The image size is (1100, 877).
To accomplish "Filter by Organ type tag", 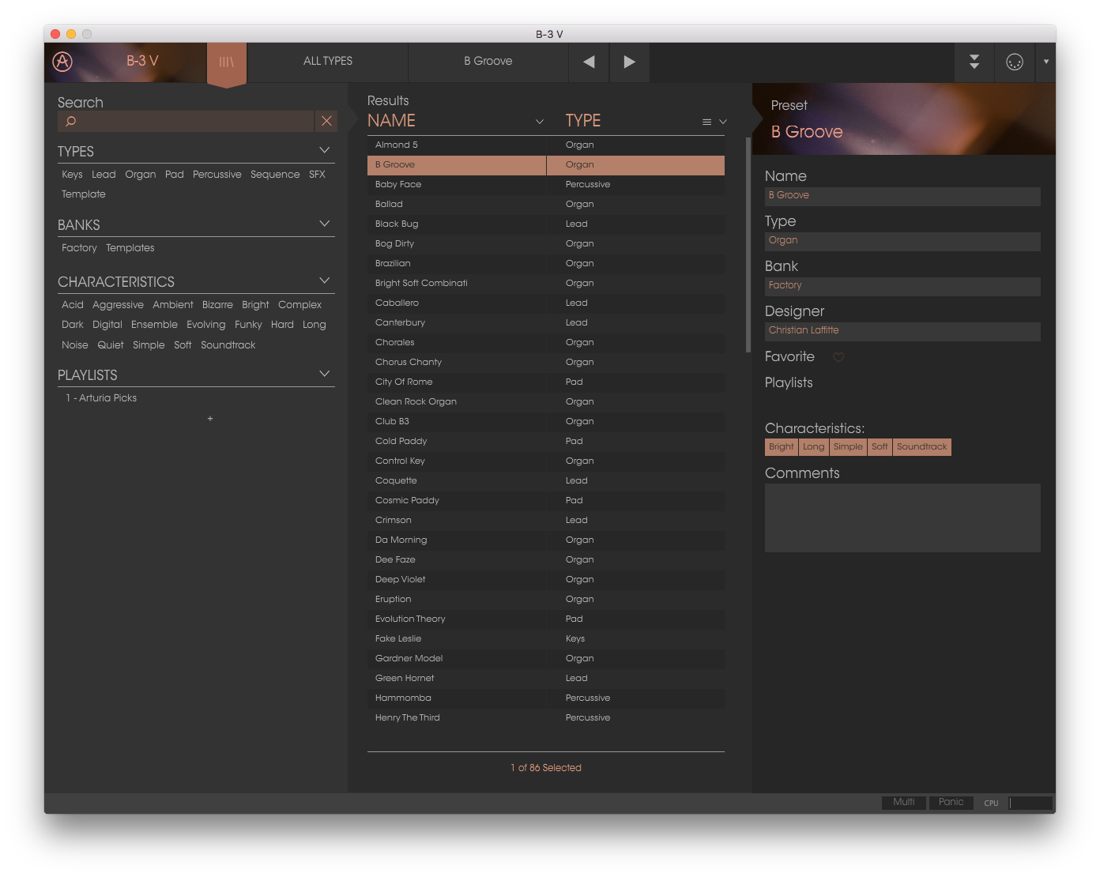I will pos(141,175).
